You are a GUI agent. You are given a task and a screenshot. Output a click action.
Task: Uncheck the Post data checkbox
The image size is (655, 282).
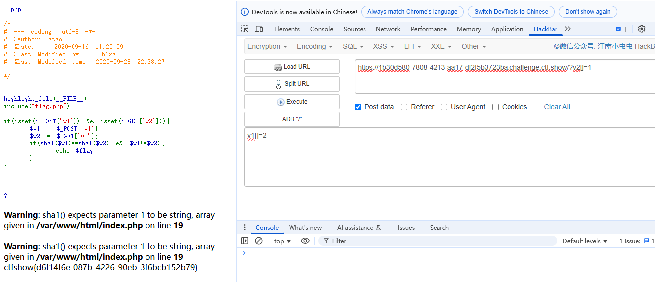tap(358, 107)
